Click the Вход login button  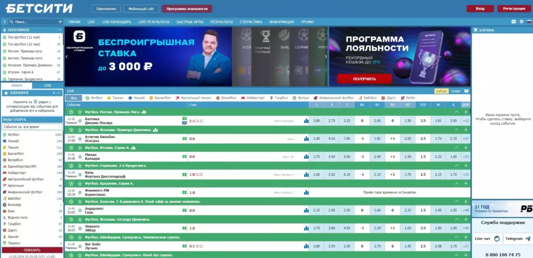(480, 8)
